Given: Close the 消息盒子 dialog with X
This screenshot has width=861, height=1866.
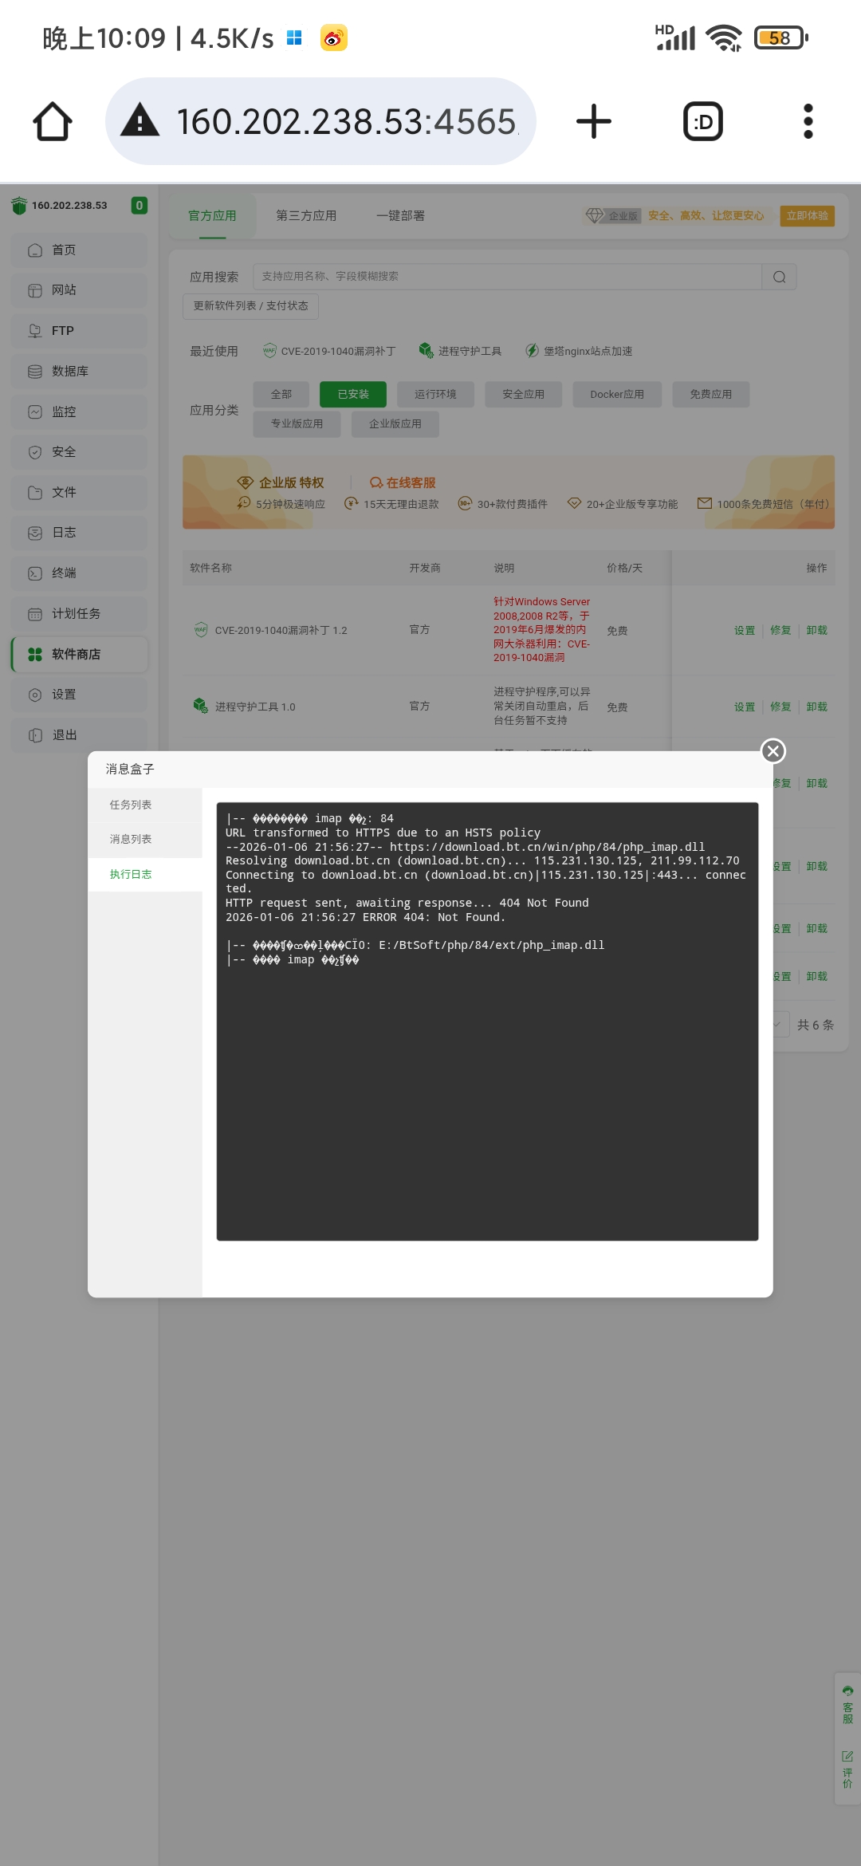Looking at the screenshot, I should [x=773, y=751].
